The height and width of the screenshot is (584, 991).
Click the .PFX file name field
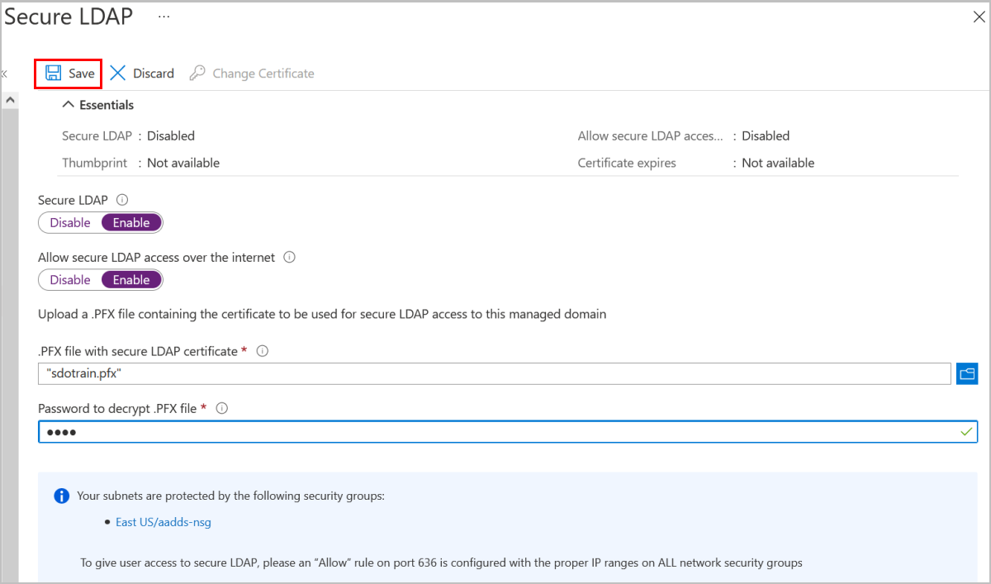[495, 373]
